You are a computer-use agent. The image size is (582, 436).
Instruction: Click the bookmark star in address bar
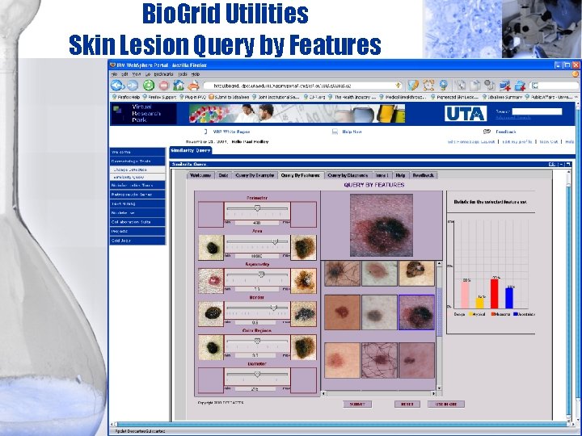point(398,86)
